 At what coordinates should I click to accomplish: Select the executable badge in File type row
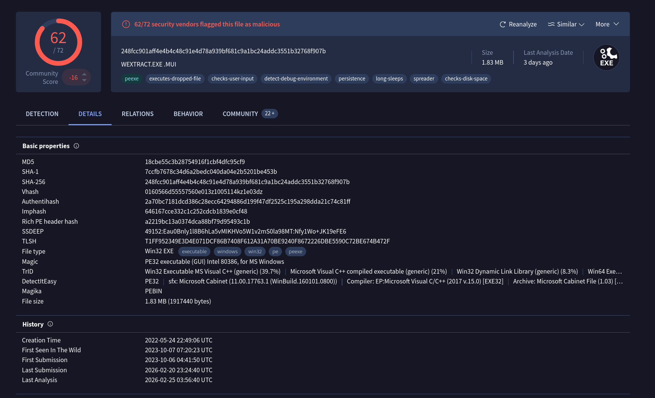click(x=194, y=251)
